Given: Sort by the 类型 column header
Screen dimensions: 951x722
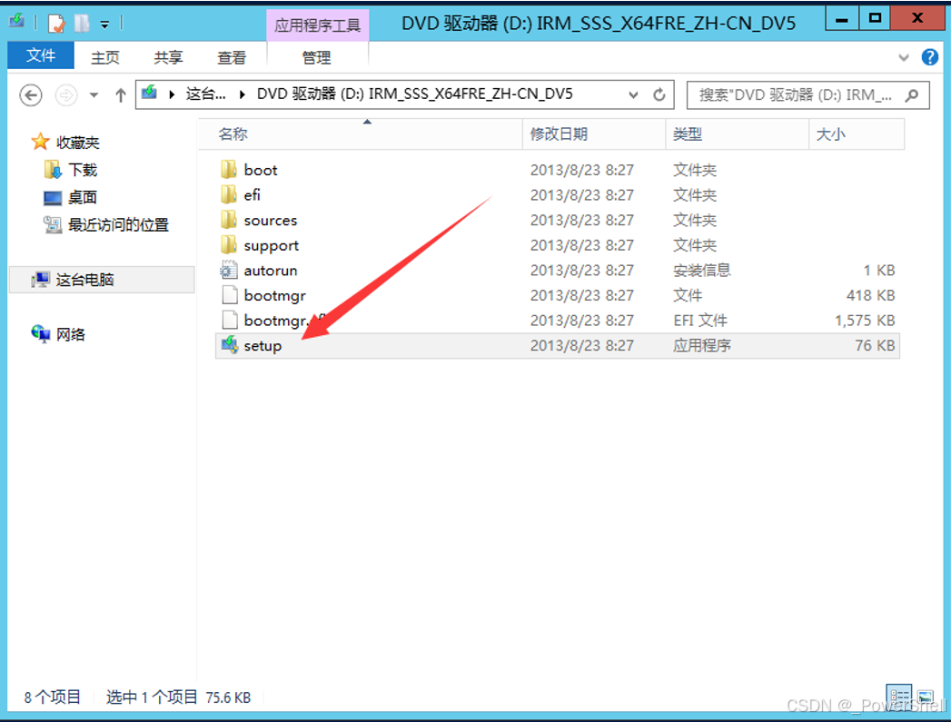Looking at the screenshot, I should coord(737,134).
